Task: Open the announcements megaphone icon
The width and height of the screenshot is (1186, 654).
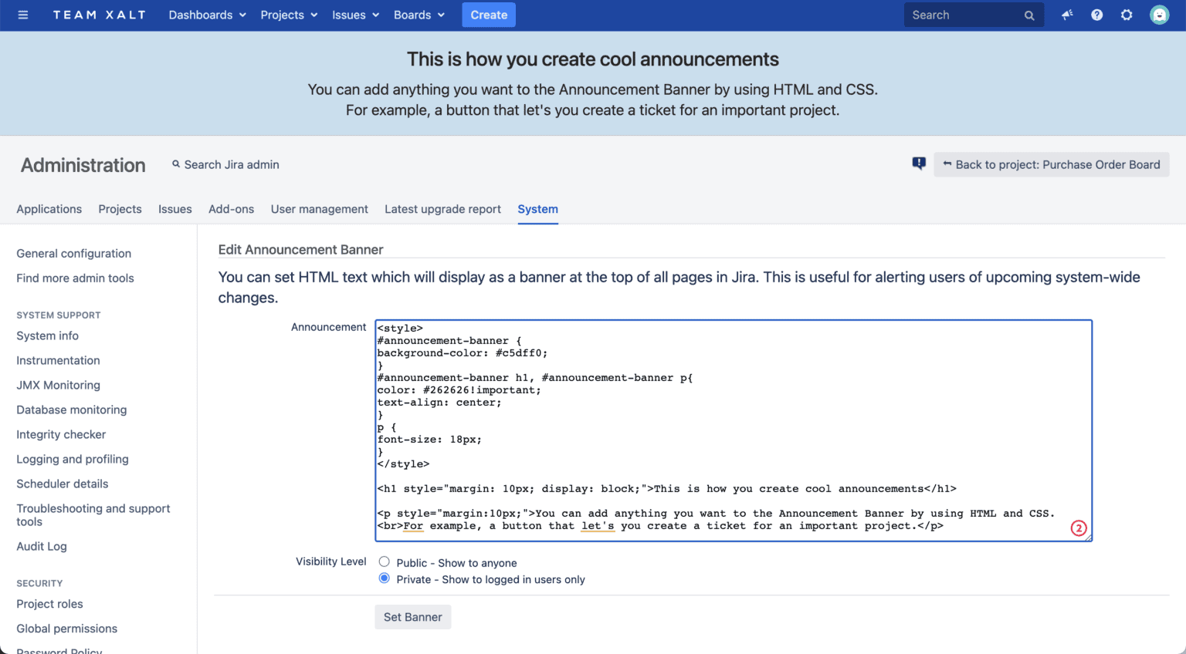Action: click(1066, 15)
